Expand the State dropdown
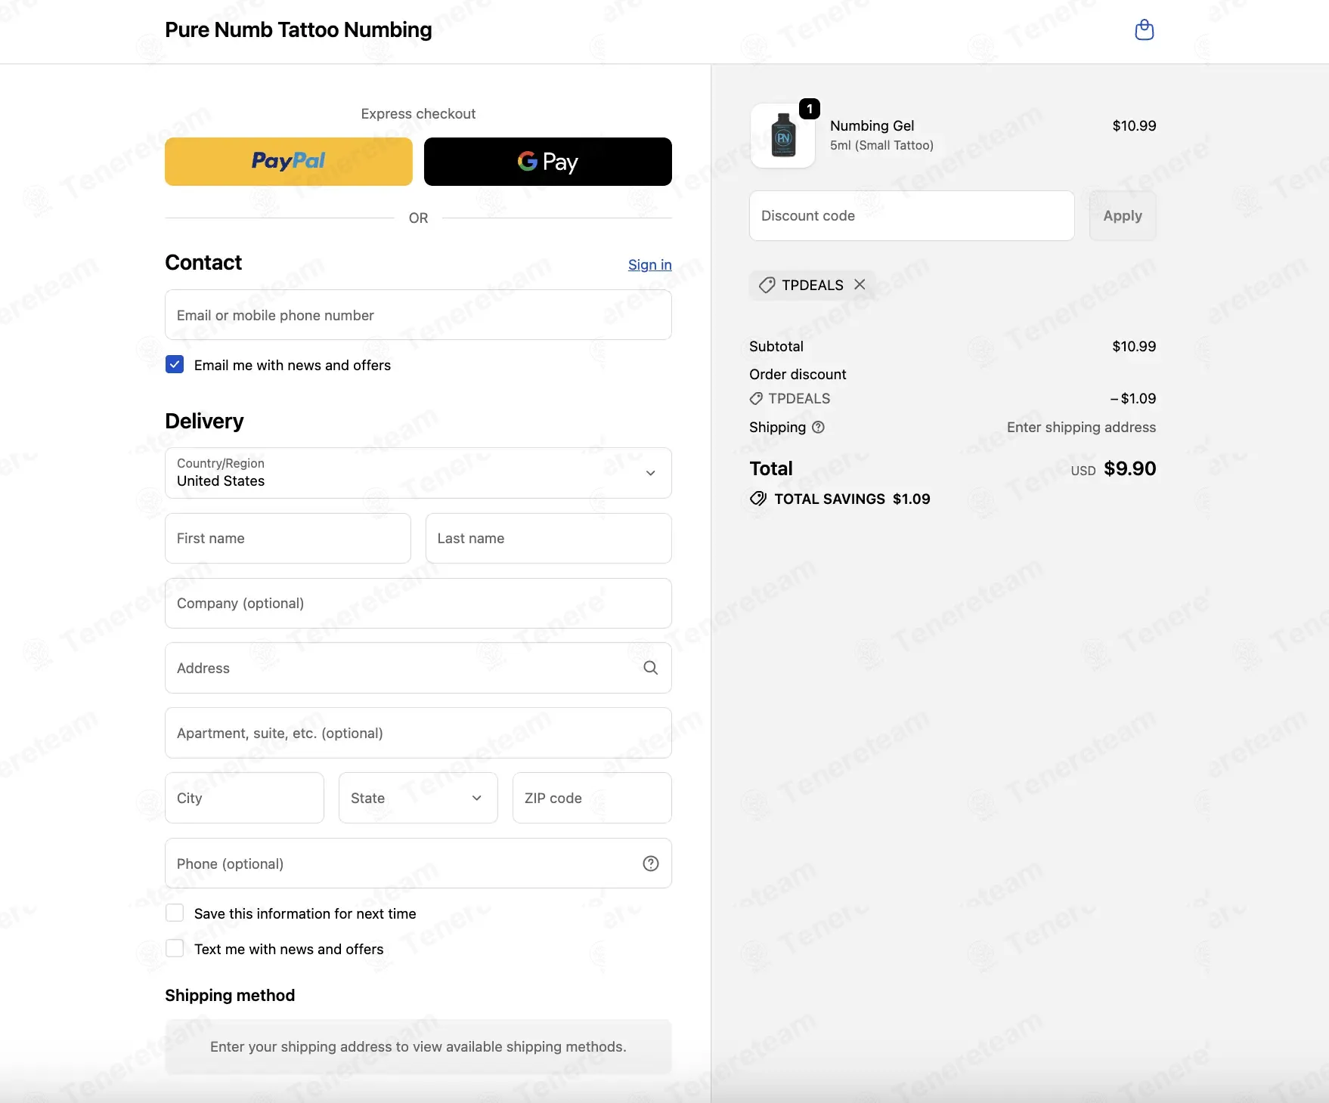The height and width of the screenshot is (1103, 1329). (418, 798)
